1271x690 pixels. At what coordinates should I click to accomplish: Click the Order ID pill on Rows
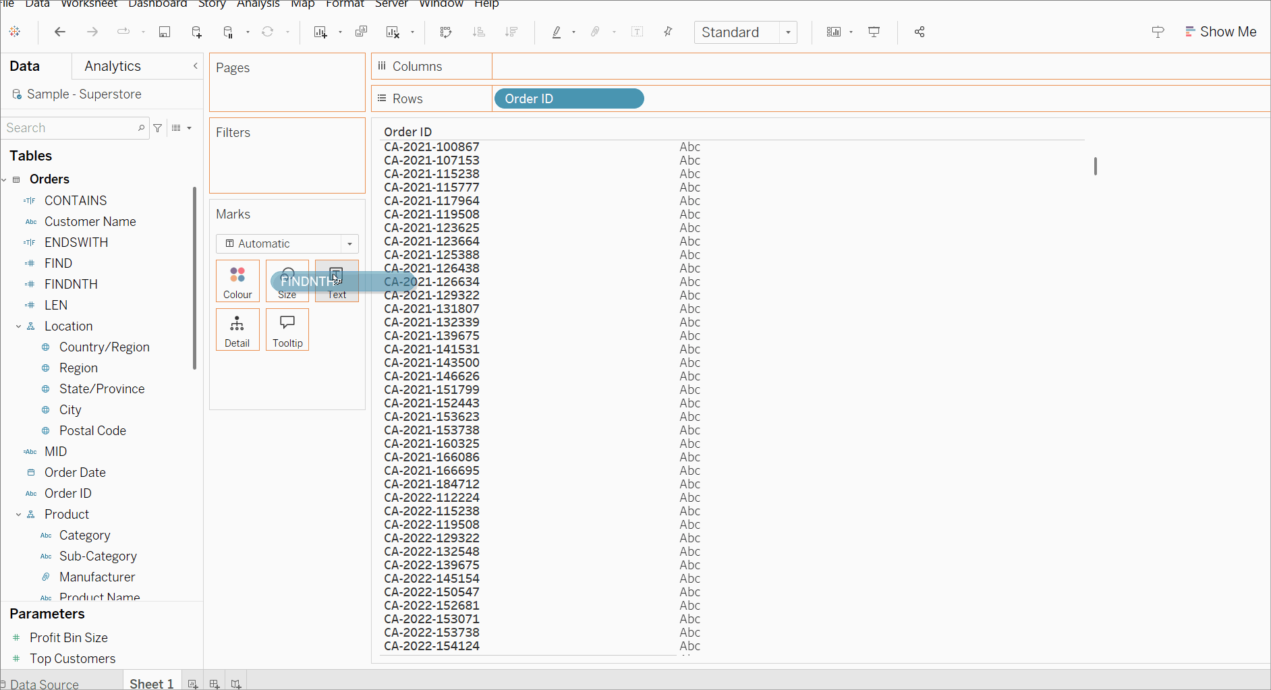click(569, 99)
